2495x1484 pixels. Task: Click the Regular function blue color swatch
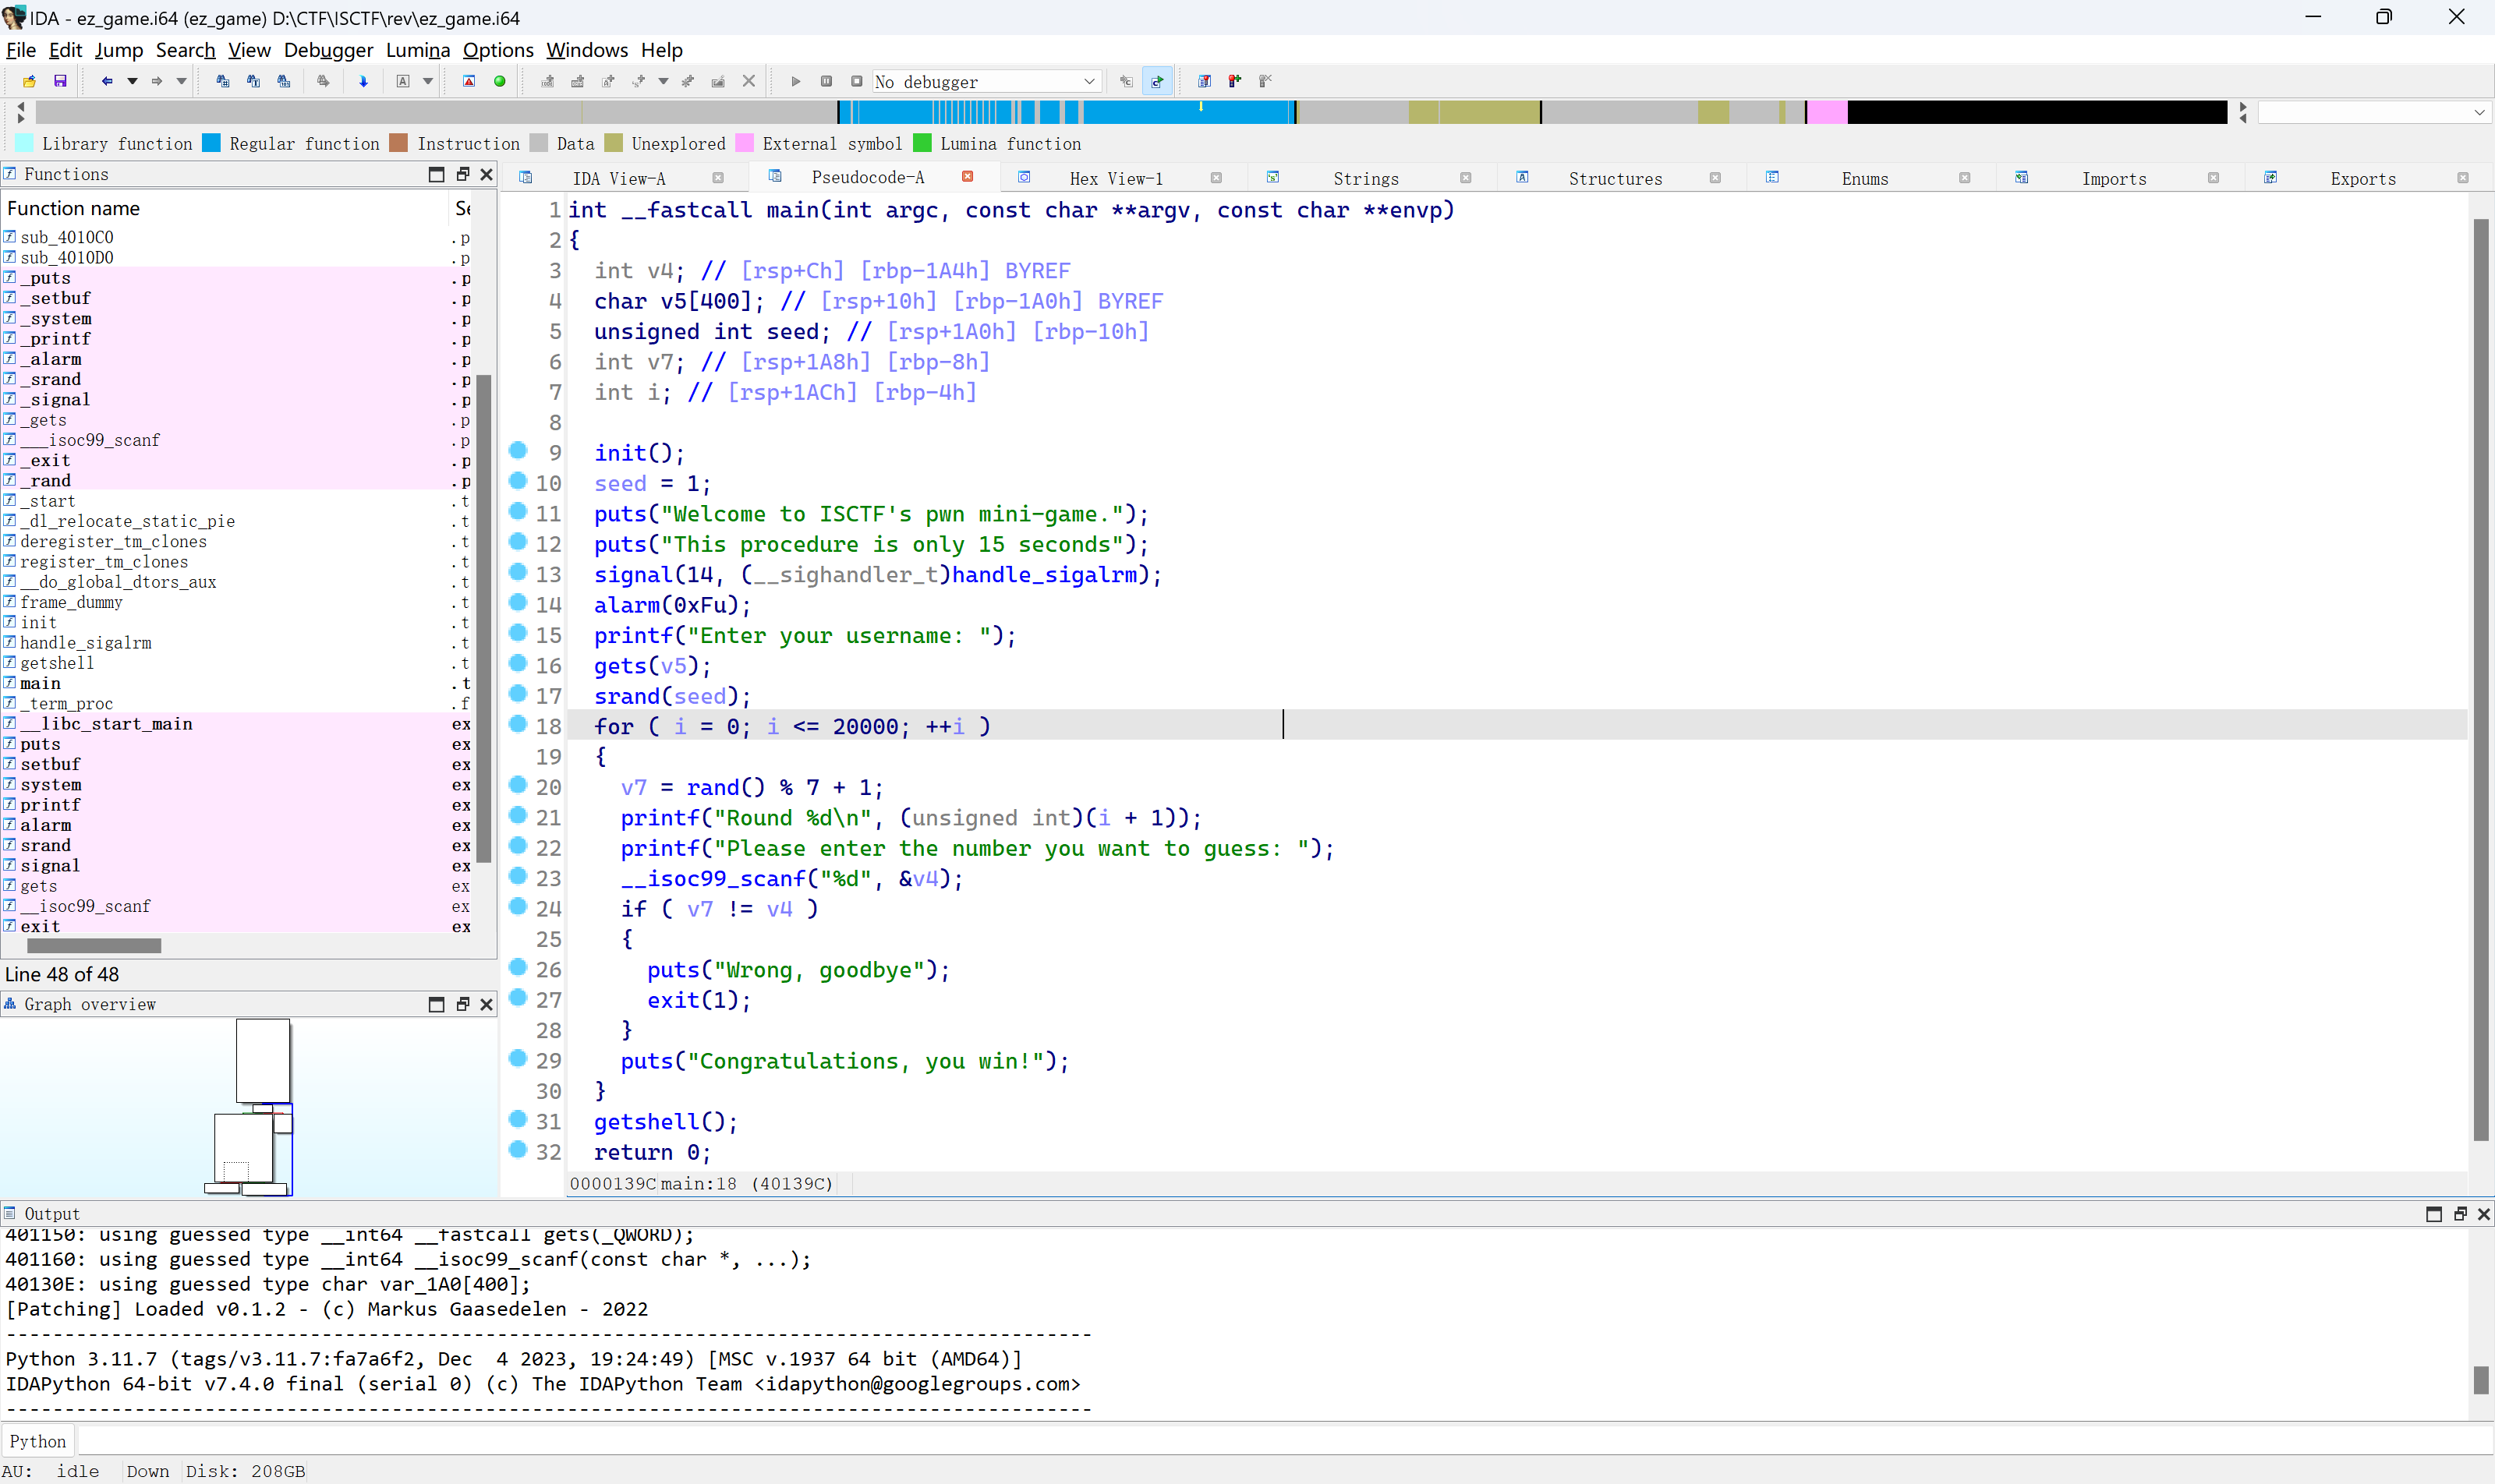211,143
